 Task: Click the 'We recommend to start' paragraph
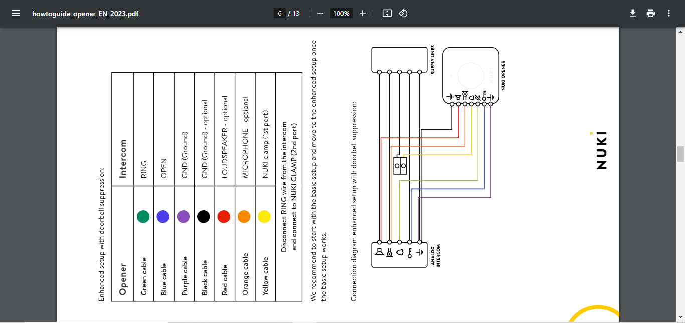point(319,171)
